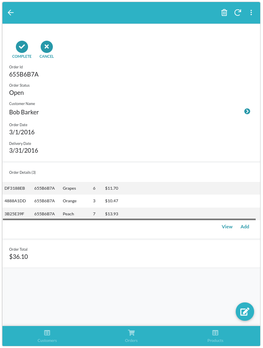Click the Order Total $36.10 value
This screenshot has width=263, height=348.
click(x=19, y=257)
